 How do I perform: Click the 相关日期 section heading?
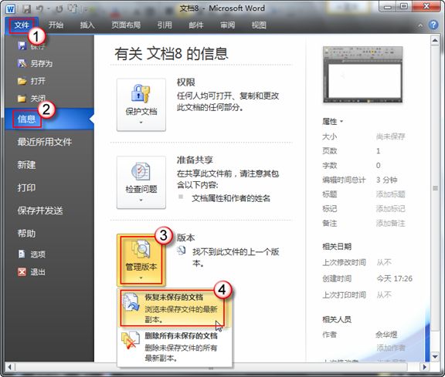pos(337,247)
